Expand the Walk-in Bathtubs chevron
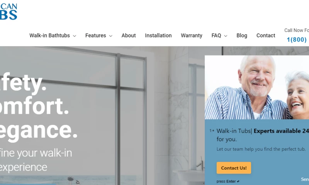 pos(75,36)
